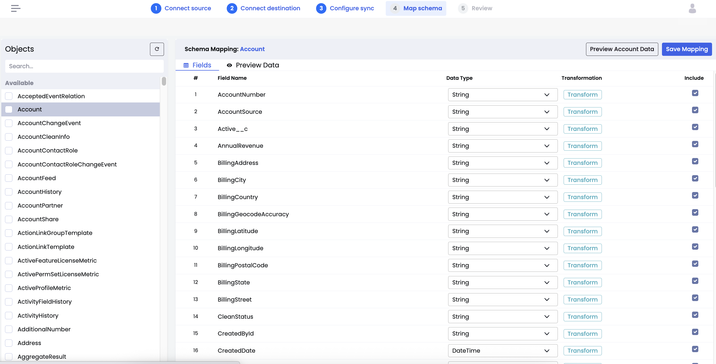Check the ActionLinkTemplate checkbox
Image resolution: width=716 pixels, height=364 pixels.
coord(9,247)
